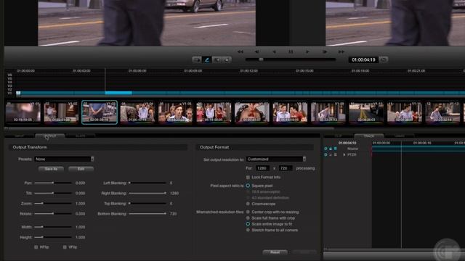This screenshot has width=465, height=261.
Task: Click the 01:00:04:19 viewer timecode field
Action: [x=363, y=59]
